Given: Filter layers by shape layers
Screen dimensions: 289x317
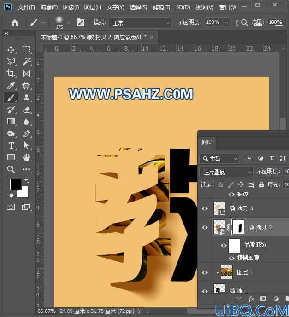Looking at the screenshot, I should tap(283, 158).
